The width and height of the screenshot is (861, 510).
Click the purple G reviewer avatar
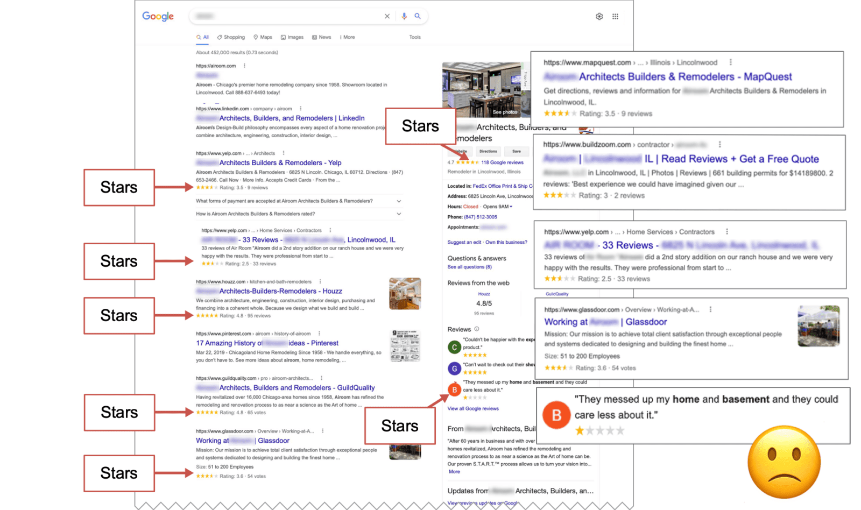(x=454, y=369)
